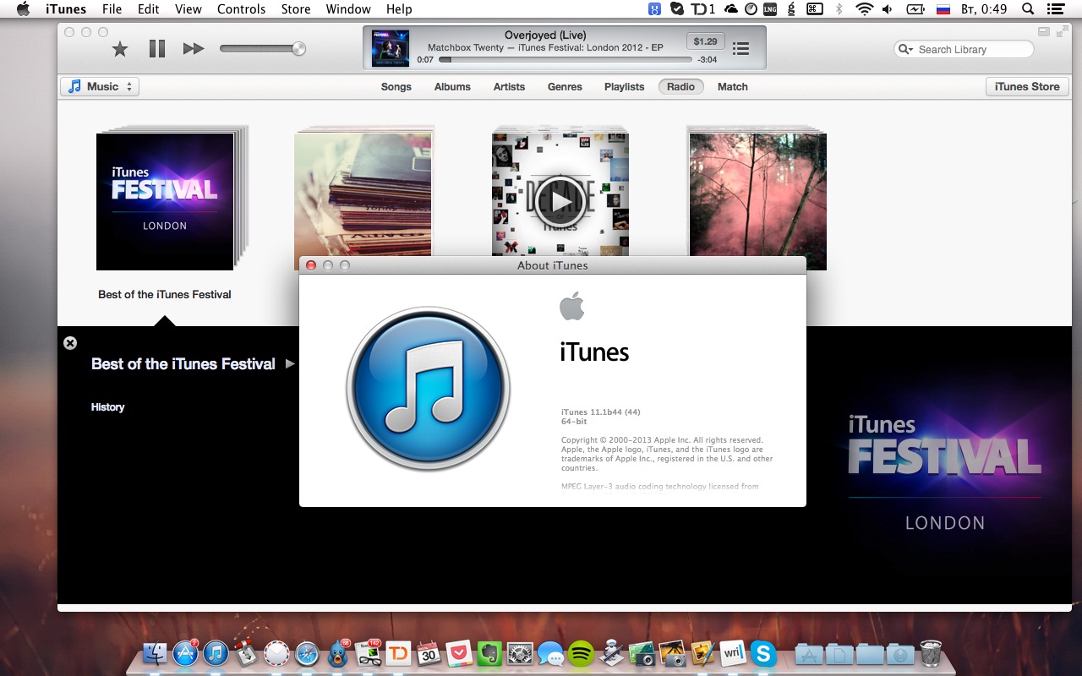Open the Help menu
Viewport: 1082px width, 676px height.
[399, 9]
